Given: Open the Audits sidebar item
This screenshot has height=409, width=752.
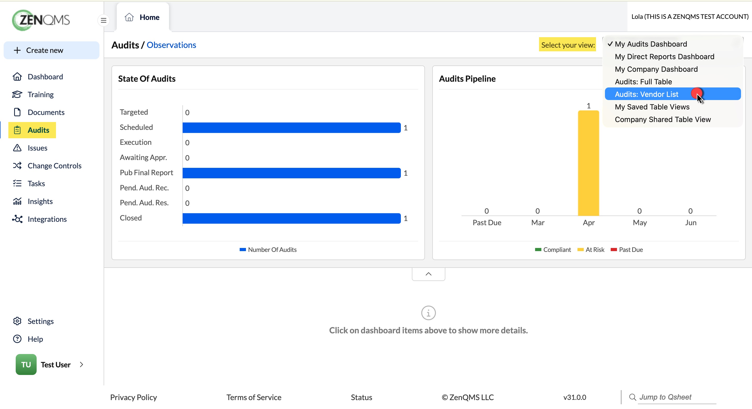Looking at the screenshot, I should pyautogui.click(x=32, y=130).
